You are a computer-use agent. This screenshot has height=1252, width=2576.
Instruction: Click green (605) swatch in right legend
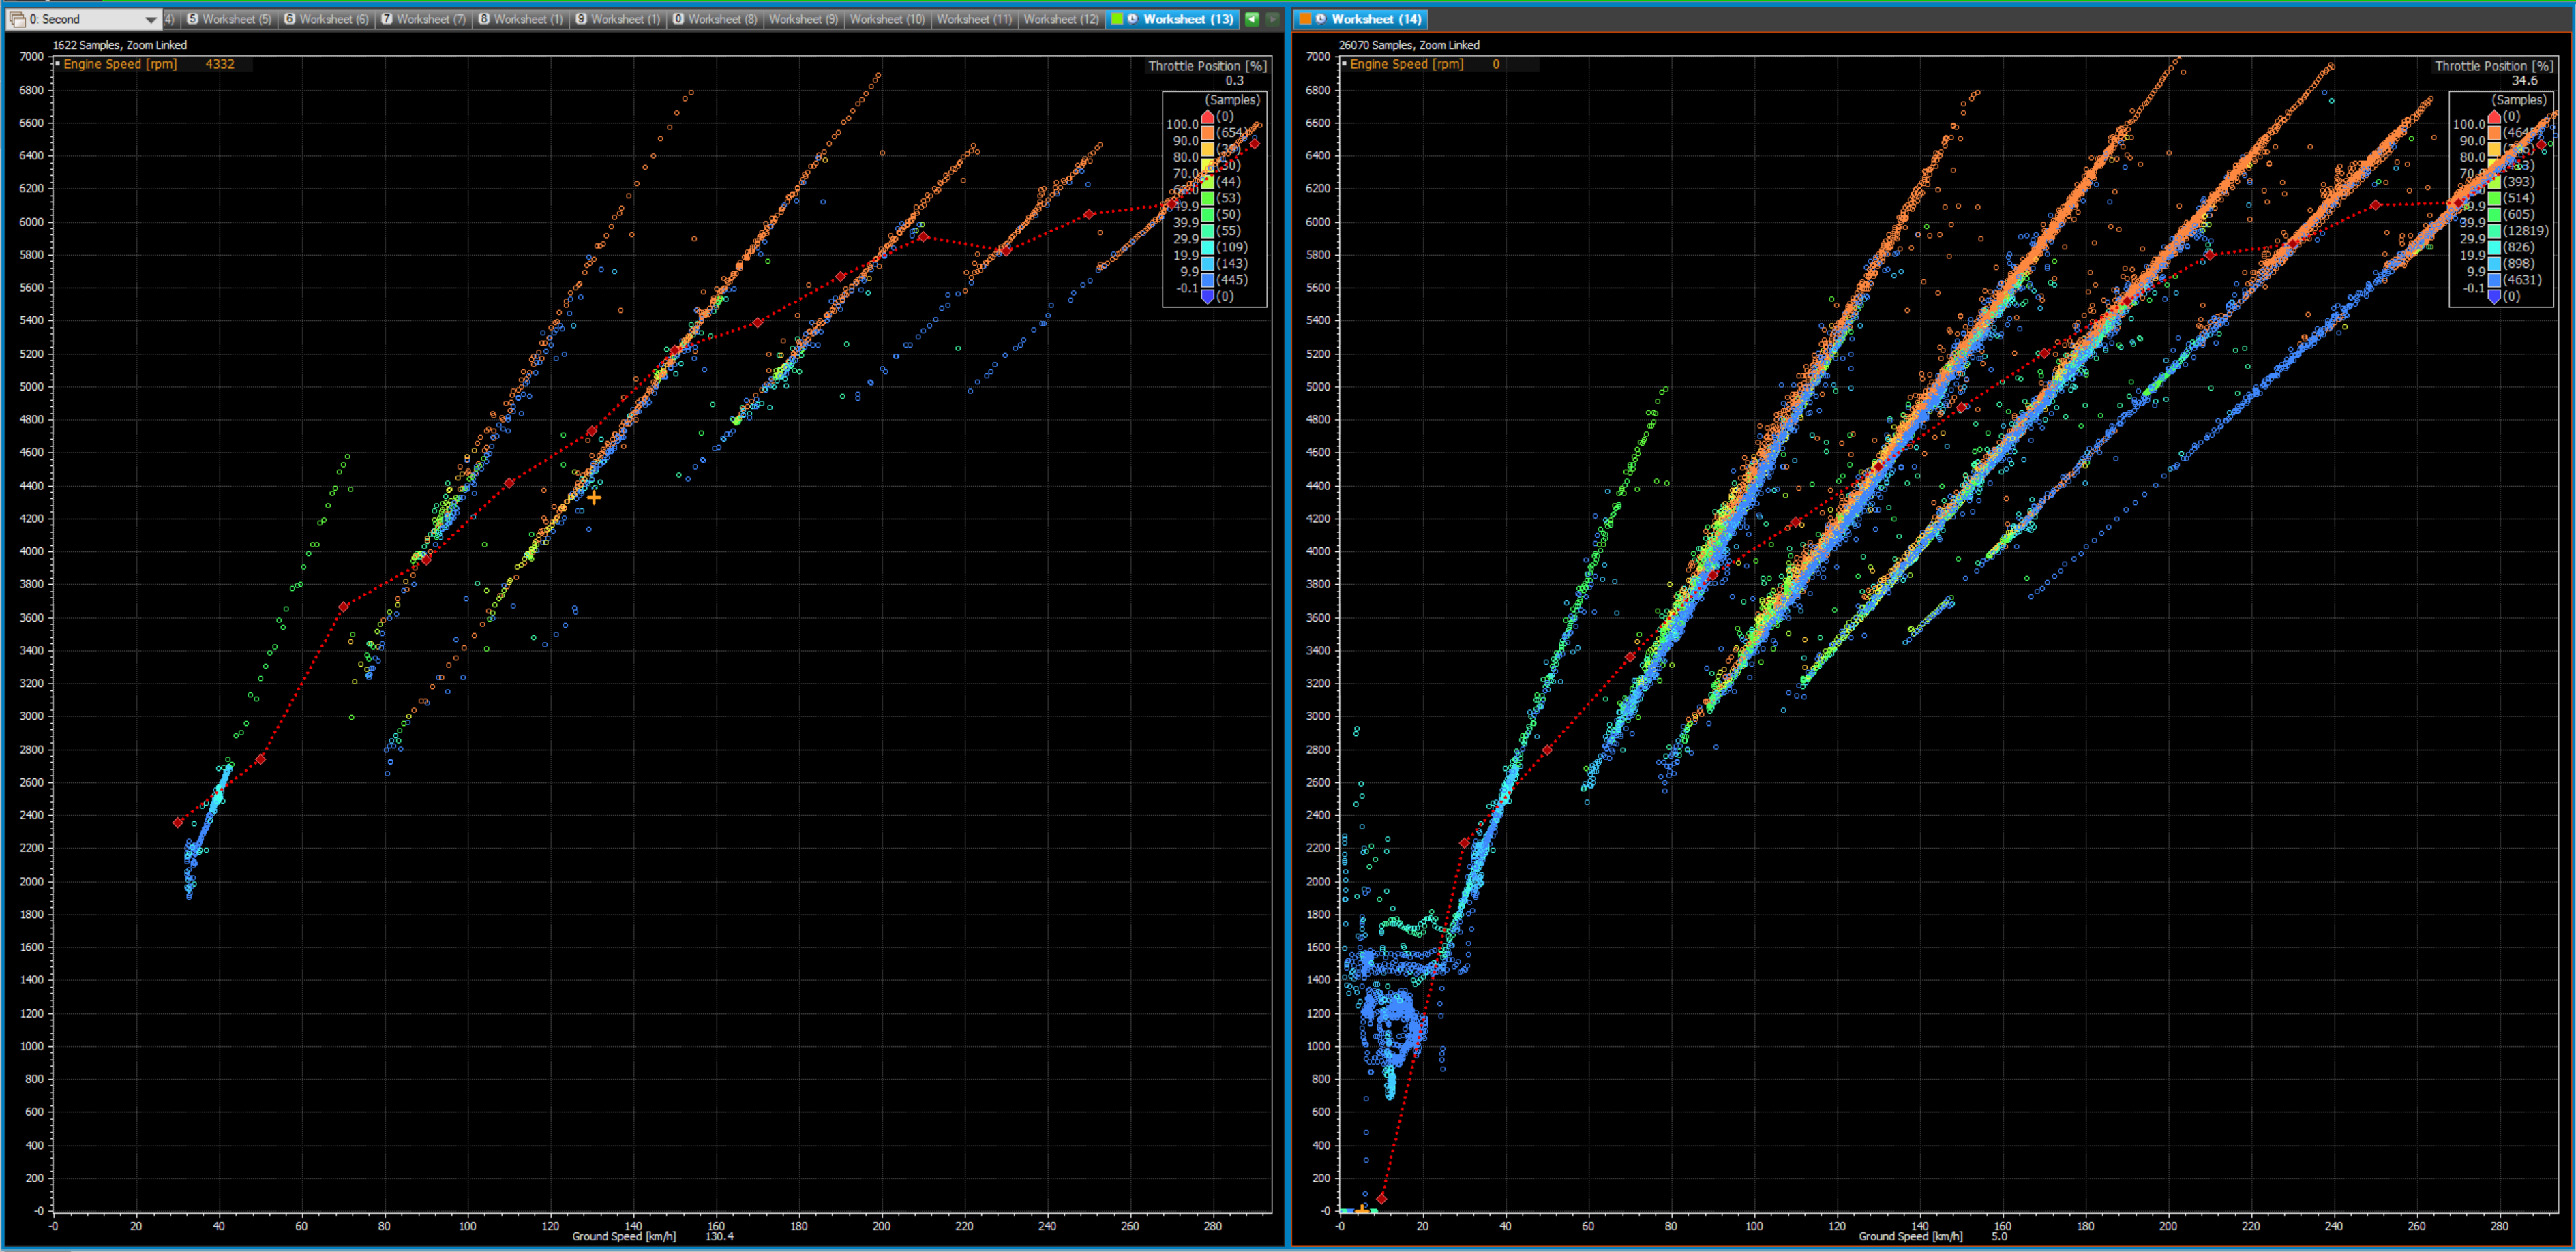[2494, 214]
